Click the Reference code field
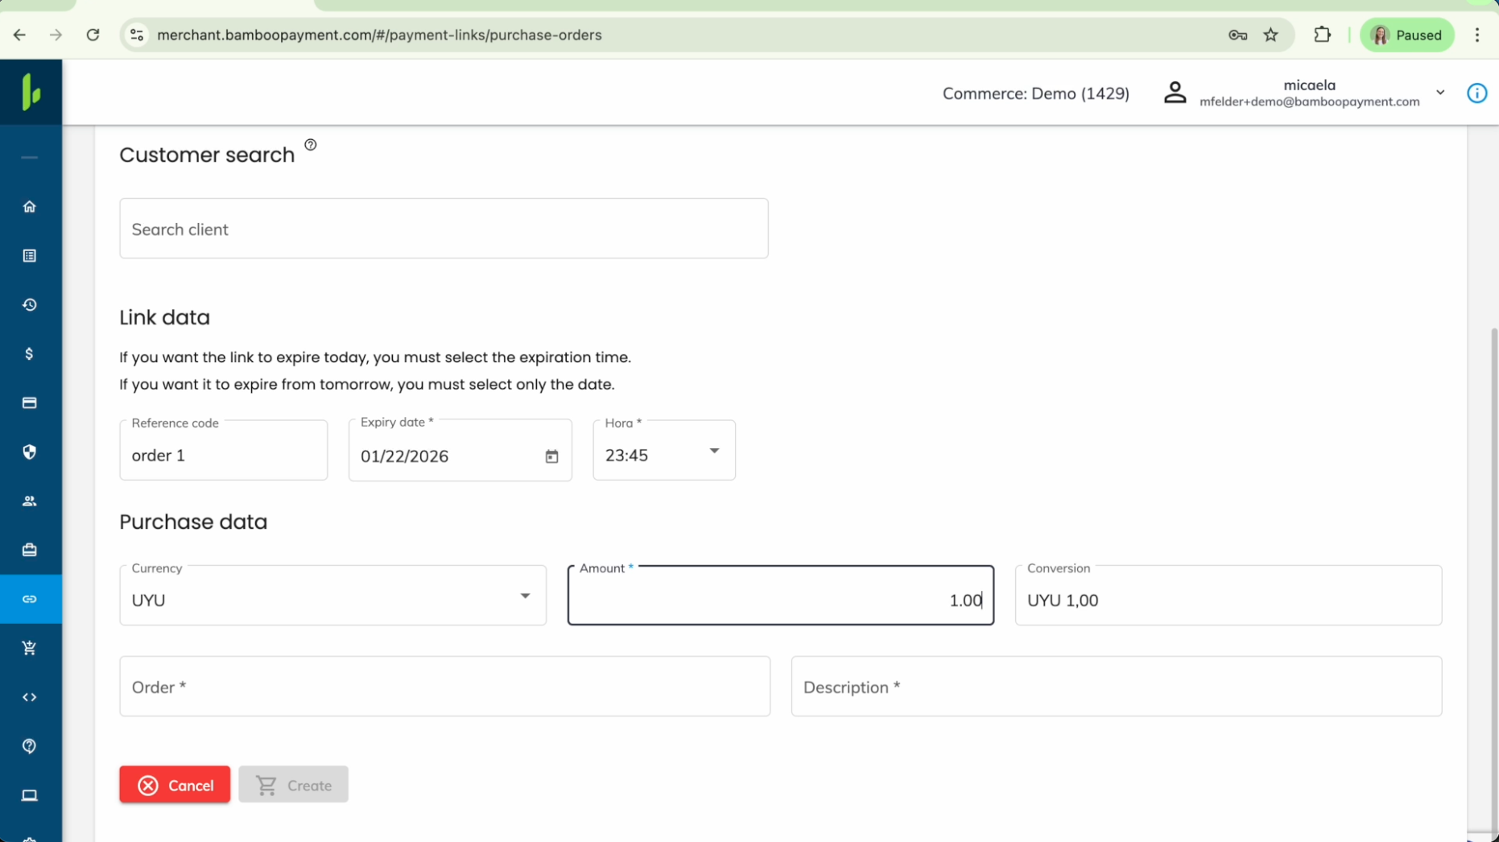The width and height of the screenshot is (1499, 842). (x=224, y=450)
